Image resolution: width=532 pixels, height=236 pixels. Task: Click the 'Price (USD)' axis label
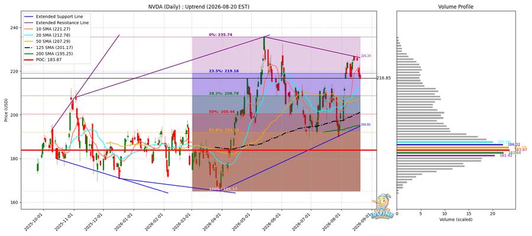[x=6, y=110]
